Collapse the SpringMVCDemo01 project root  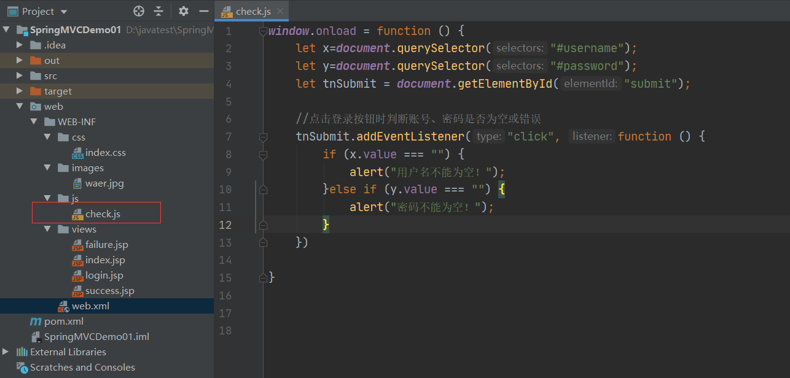(6, 29)
